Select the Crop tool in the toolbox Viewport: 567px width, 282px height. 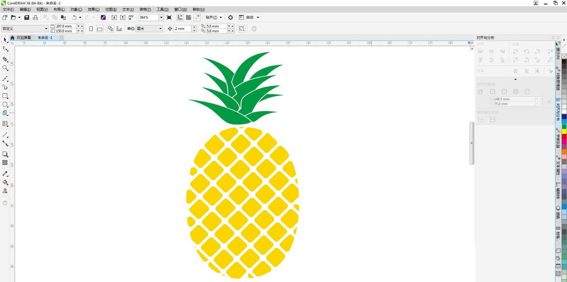coord(5,59)
